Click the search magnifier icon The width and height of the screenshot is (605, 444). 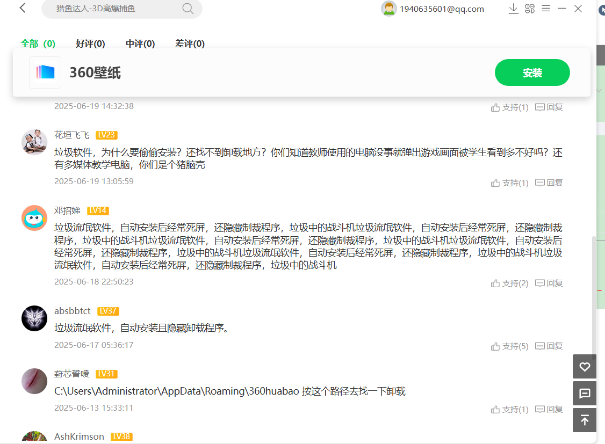pos(188,9)
